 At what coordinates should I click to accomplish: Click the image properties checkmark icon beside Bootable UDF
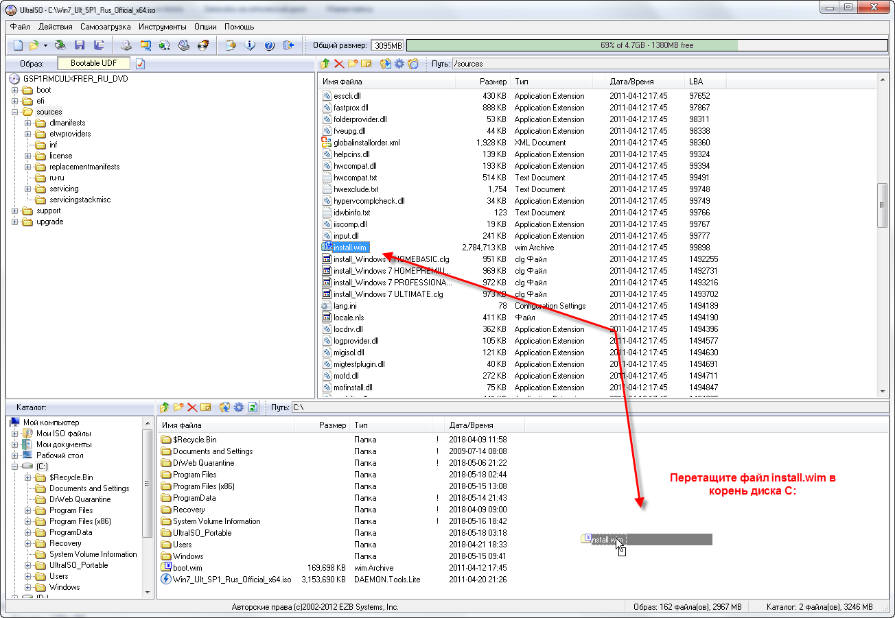coord(141,64)
